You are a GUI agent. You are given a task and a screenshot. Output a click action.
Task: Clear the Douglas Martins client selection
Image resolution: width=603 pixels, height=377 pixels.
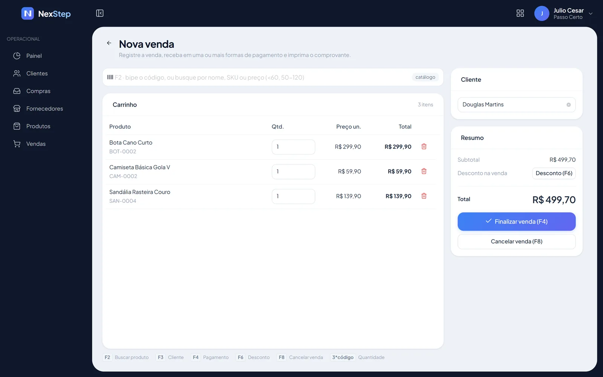pos(568,105)
